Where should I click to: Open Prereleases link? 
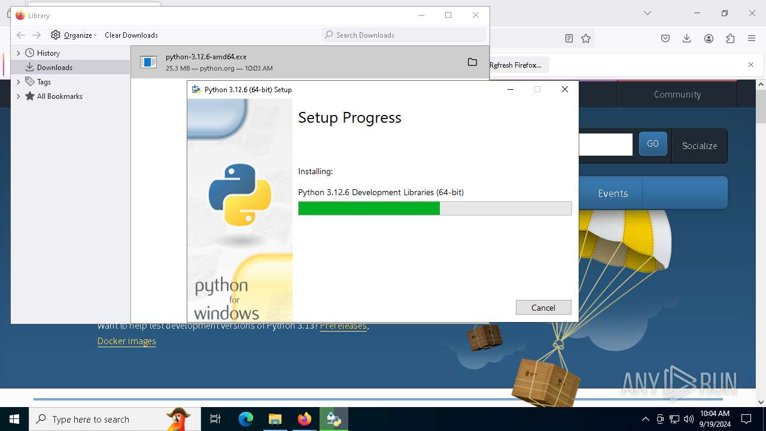344,326
